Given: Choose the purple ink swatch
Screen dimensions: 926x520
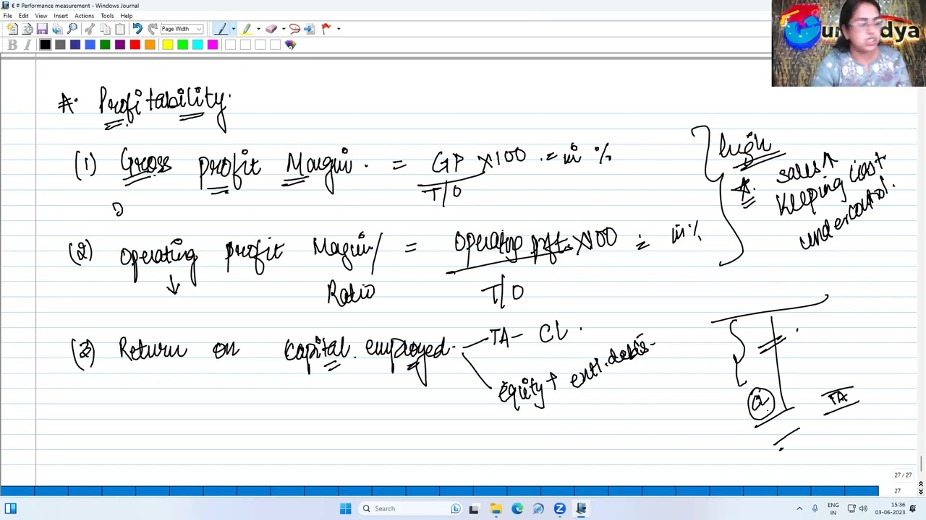Looking at the screenshot, I should tap(120, 45).
